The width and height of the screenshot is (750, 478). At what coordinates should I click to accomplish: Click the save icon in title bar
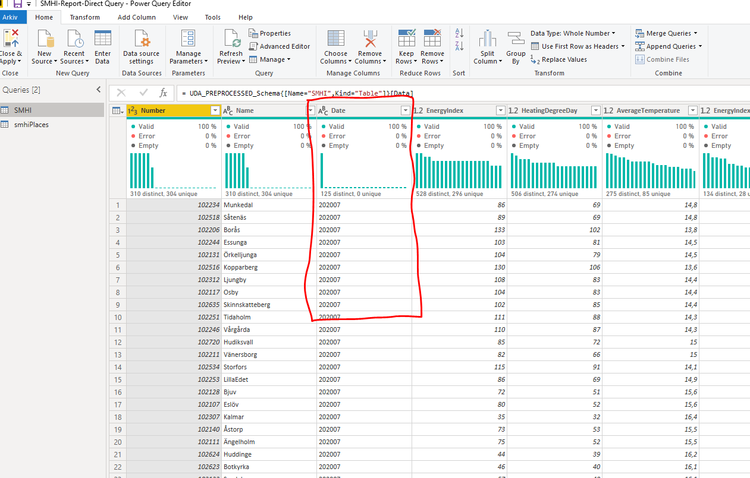coord(17,4)
